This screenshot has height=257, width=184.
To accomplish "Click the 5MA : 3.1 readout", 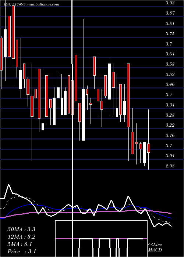I will pyautogui.click(x=20, y=244).
